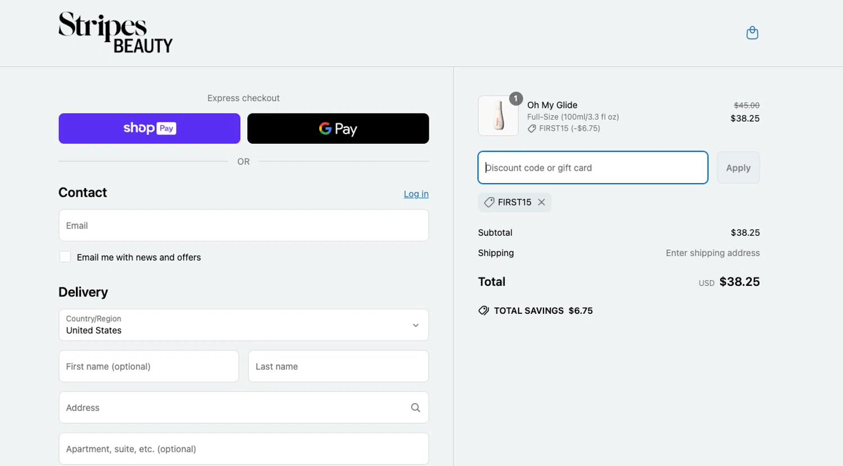
Task: Remove the FIRST15 discount code
Action: [x=541, y=202]
